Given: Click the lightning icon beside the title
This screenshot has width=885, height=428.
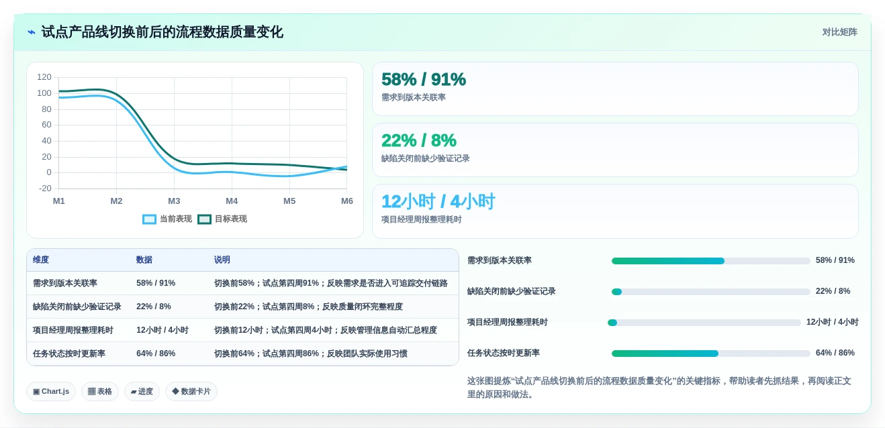Looking at the screenshot, I should pos(32,32).
